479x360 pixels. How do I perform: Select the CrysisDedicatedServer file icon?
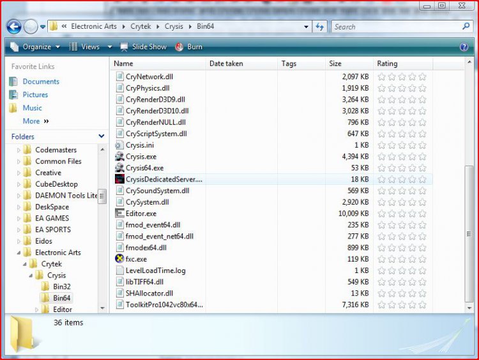coord(119,179)
